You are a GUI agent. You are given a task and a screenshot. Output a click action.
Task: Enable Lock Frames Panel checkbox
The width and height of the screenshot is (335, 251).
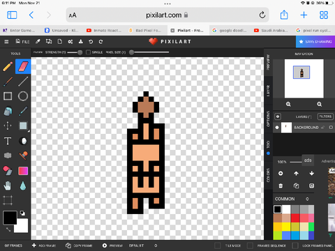point(295,245)
